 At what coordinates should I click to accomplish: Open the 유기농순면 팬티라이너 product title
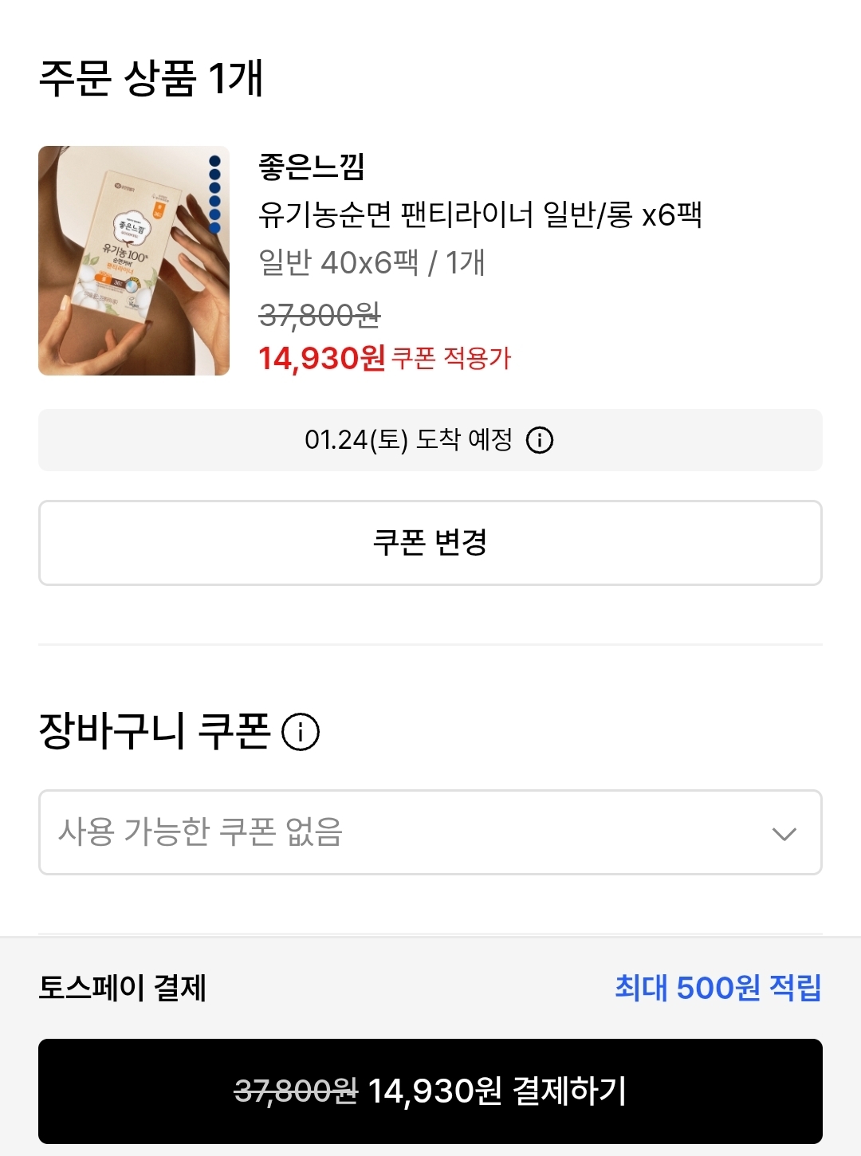click(x=480, y=214)
